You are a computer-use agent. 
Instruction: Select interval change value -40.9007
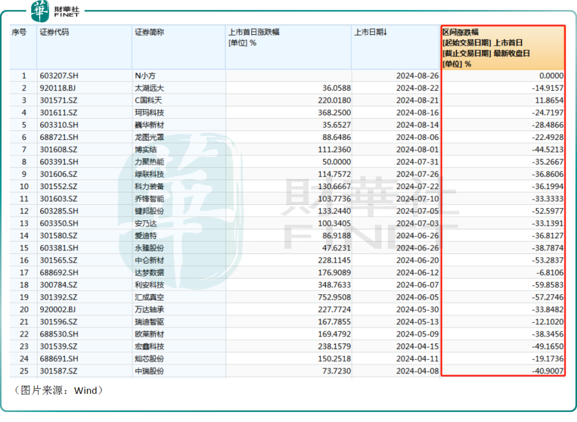coord(548,371)
